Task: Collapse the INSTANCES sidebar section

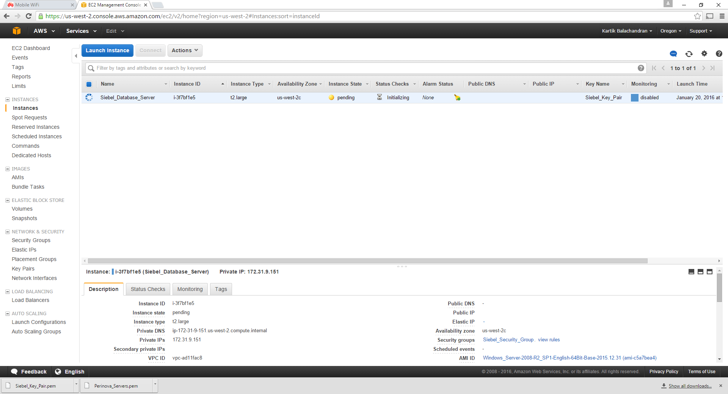Action: 8,100
